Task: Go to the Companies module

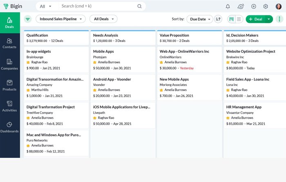Action: point(9,65)
